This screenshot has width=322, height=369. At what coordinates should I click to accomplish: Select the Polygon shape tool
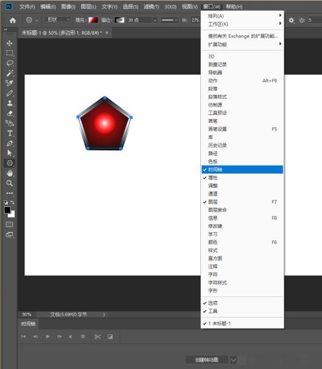(10, 163)
